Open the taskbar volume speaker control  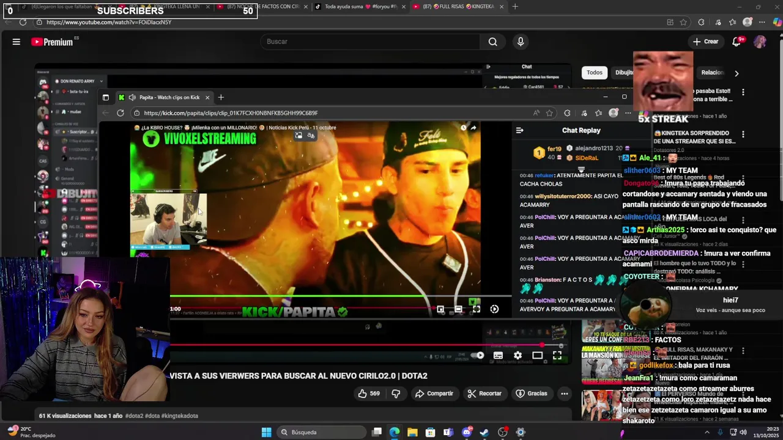pyautogui.click(x=743, y=432)
